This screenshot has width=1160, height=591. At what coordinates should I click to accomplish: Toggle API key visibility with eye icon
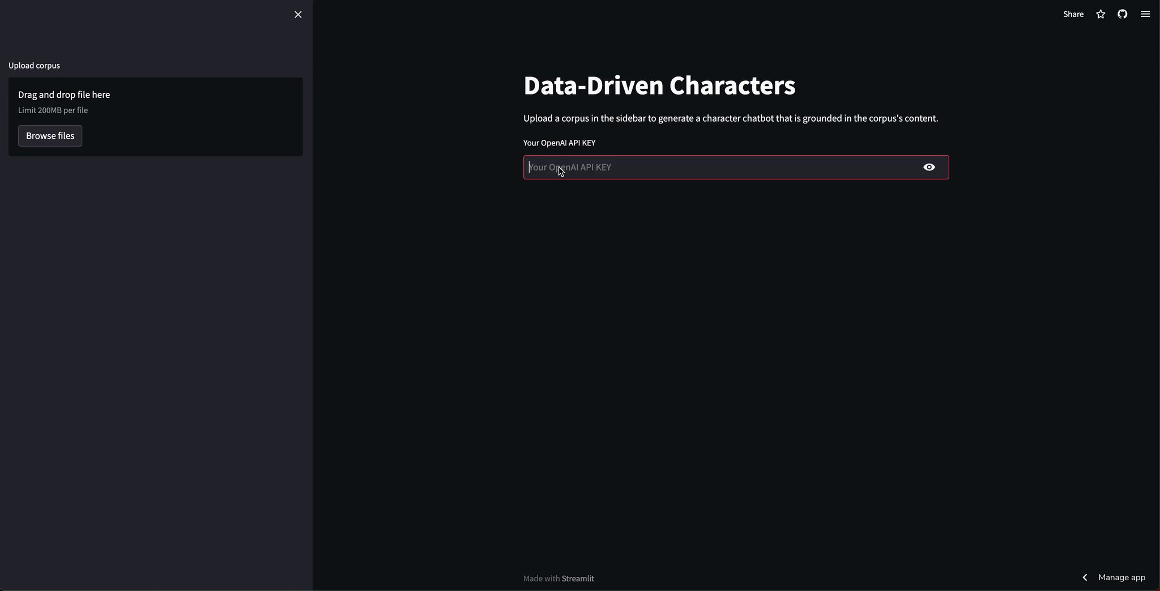929,167
